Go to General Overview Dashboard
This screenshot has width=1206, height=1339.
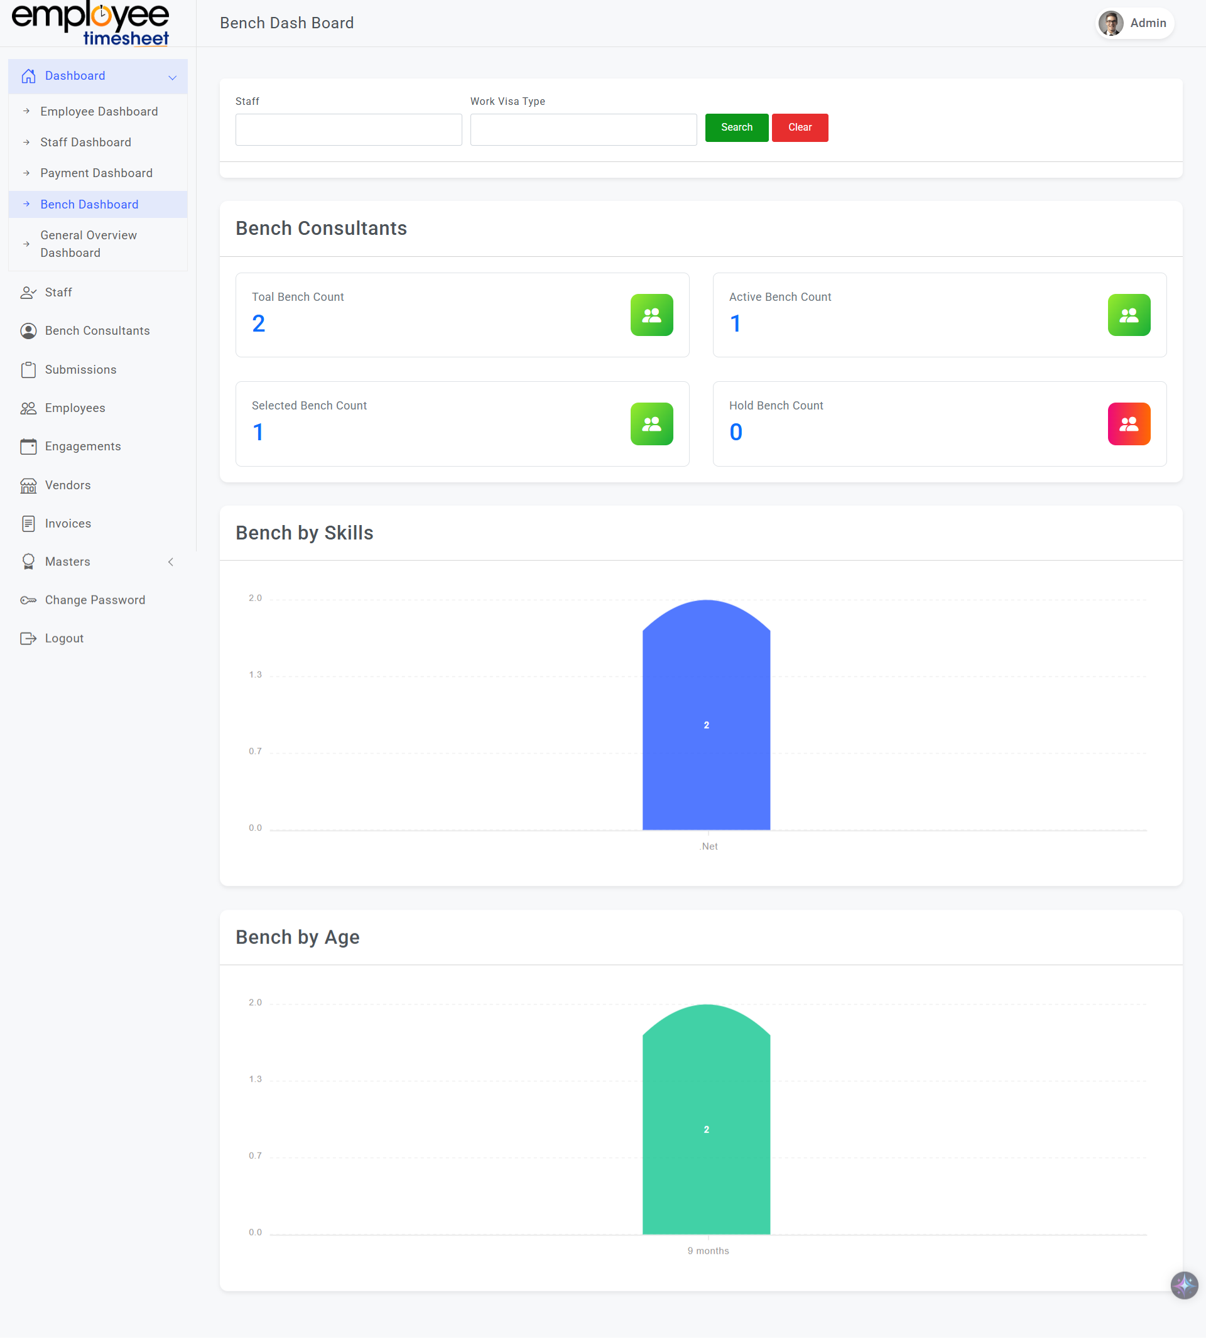(88, 244)
